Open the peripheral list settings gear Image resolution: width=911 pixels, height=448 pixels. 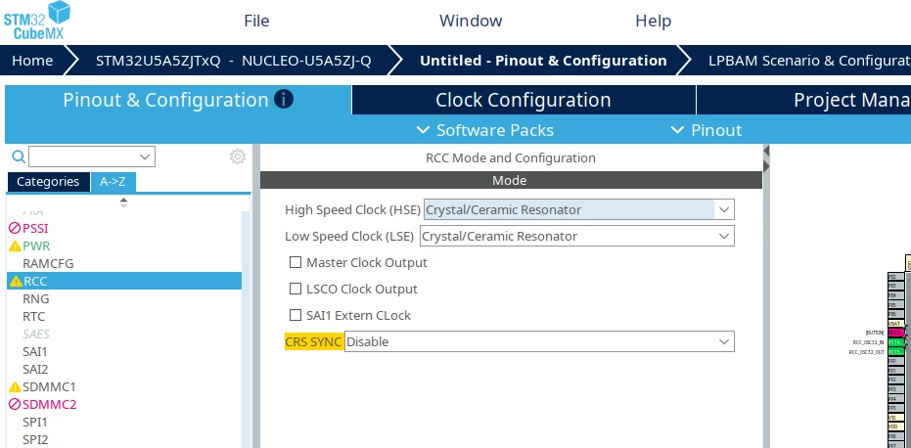[x=238, y=157]
